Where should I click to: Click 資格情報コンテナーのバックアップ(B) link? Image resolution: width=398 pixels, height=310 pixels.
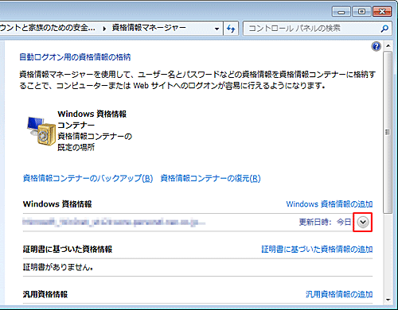[x=88, y=178]
